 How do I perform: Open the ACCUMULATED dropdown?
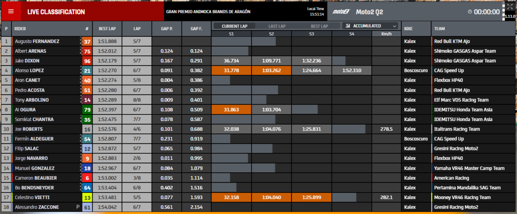371,26
